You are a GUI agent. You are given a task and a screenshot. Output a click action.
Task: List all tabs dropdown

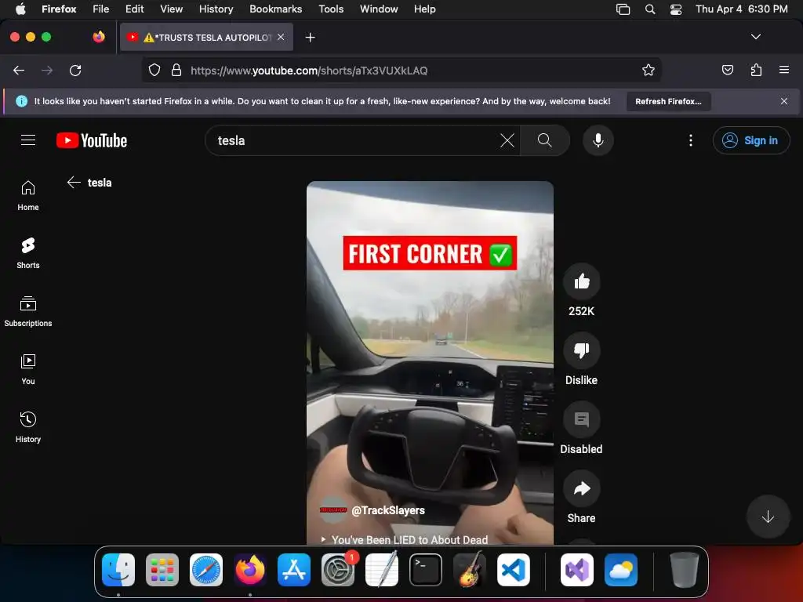click(755, 37)
